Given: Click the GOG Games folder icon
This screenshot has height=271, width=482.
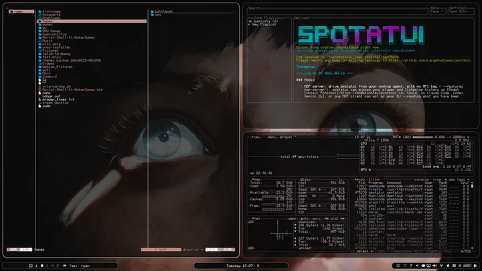Looking at the screenshot, I should (40, 31).
